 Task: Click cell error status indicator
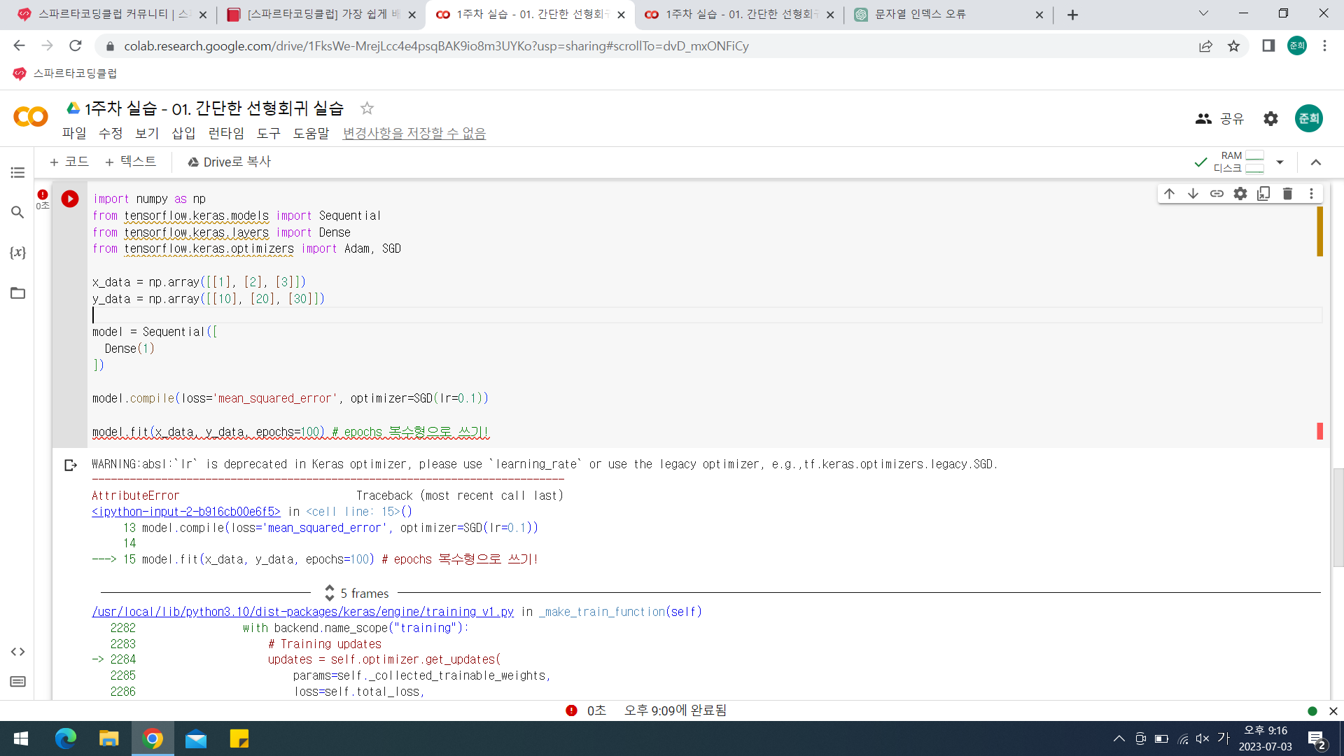coord(43,195)
